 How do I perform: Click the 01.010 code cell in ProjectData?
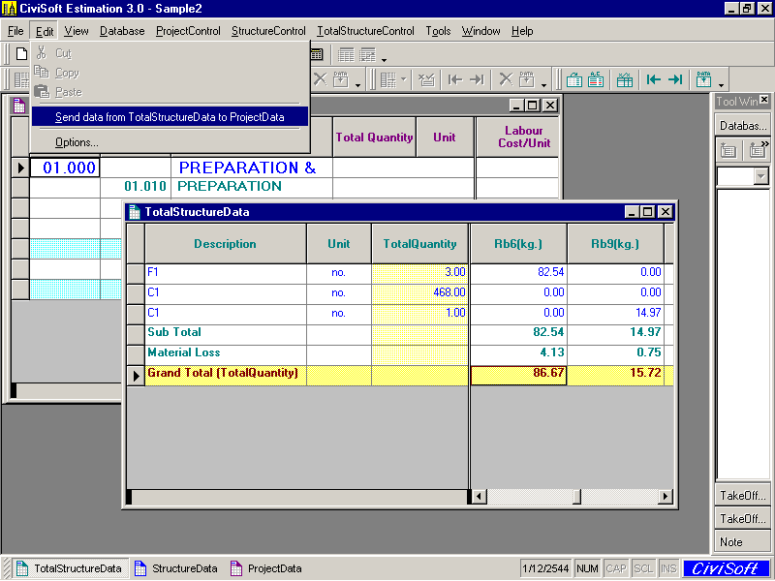(x=135, y=187)
